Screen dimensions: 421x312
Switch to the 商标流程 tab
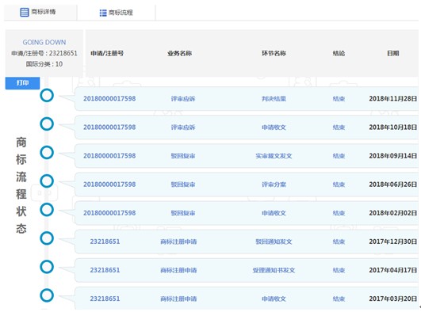[116, 13]
